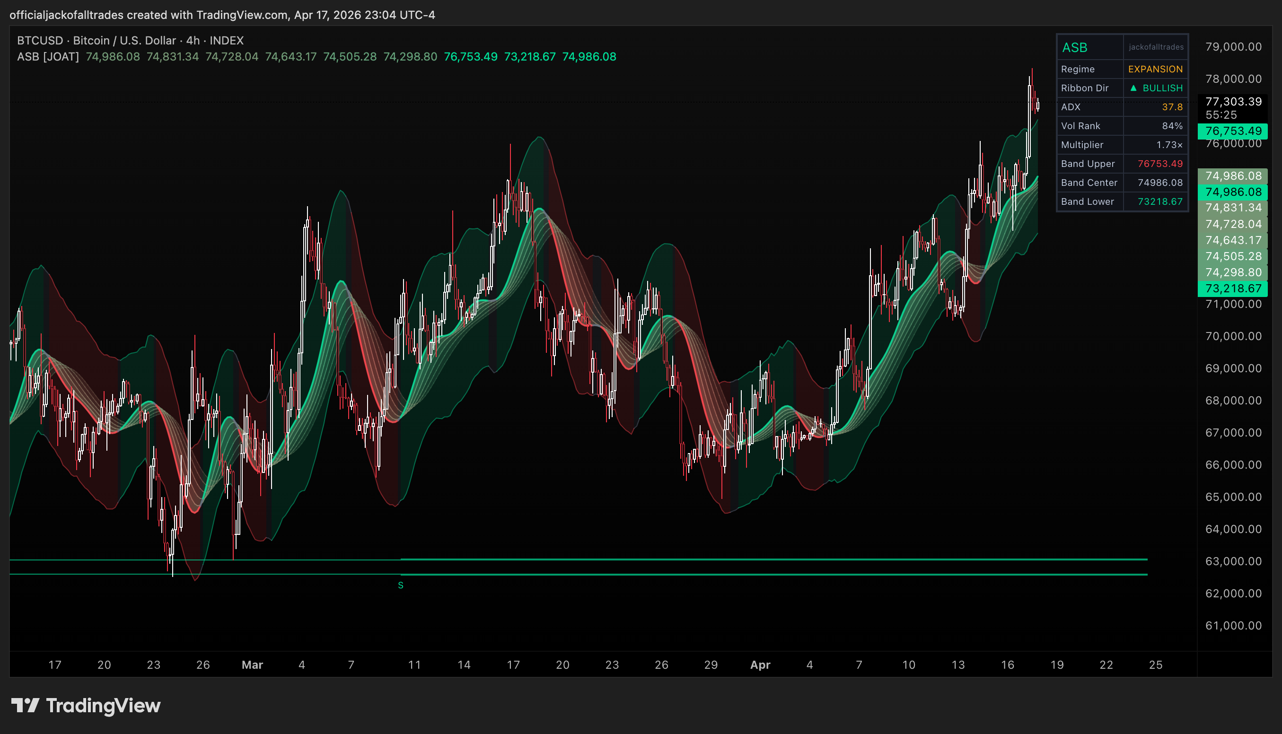Click the 76,753.49 value in indicator legend
1282x734 pixels.
click(x=470, y=56)
